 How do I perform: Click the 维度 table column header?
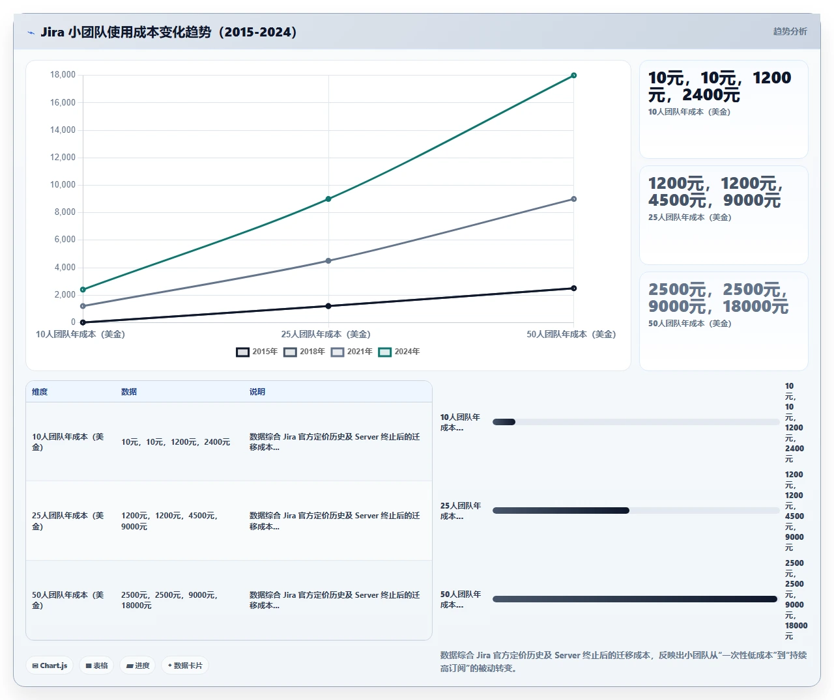point(40,392)
